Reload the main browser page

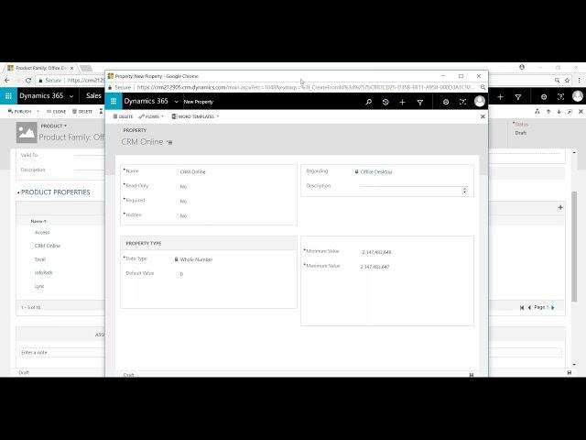(28, 80)
